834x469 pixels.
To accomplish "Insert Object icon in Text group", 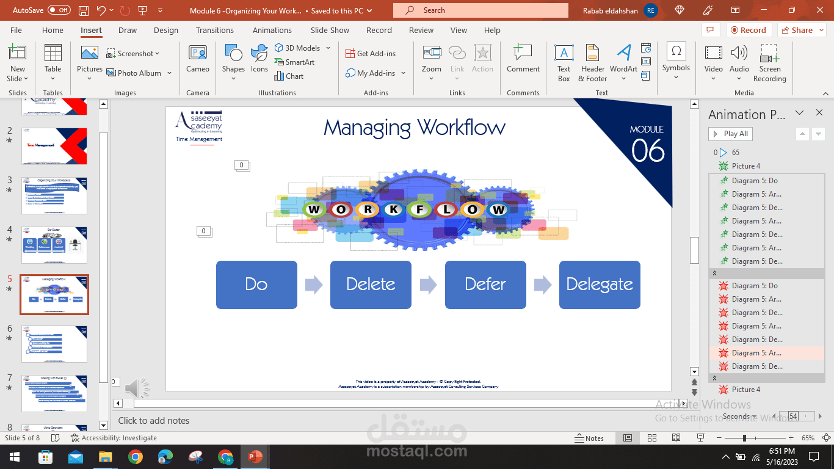I will click(646, 76).
